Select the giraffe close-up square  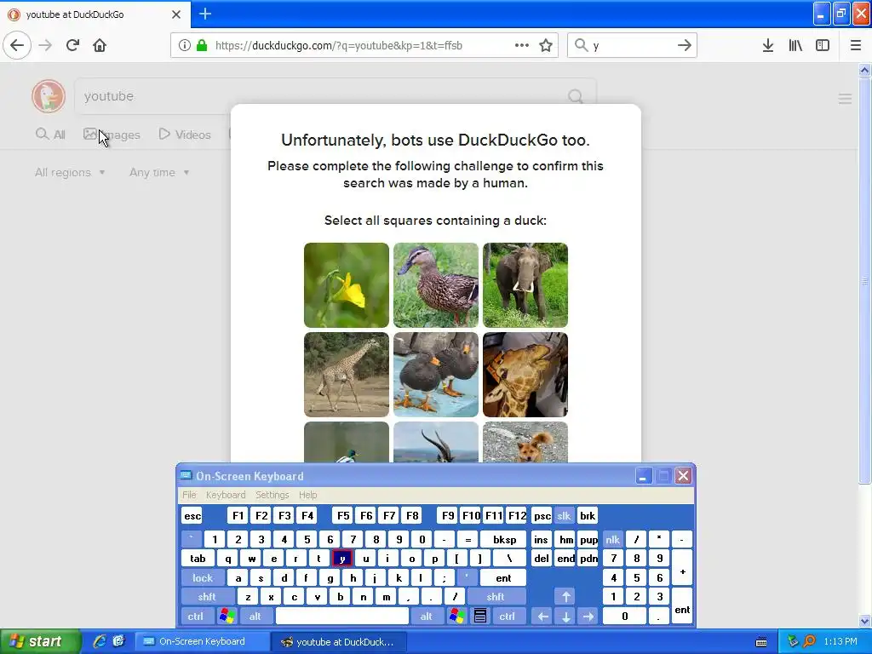tap(525, 375)
